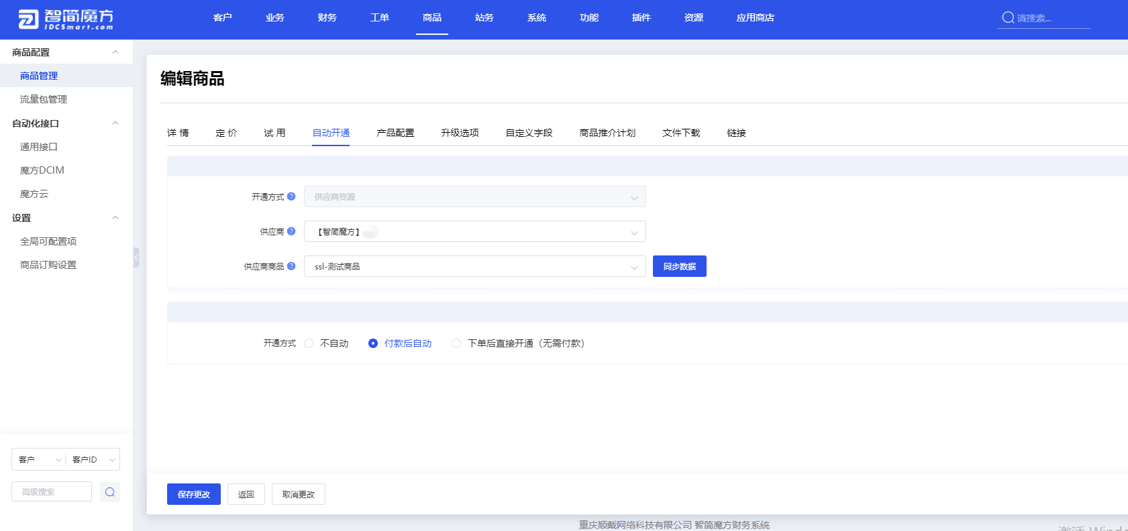Open the 供应商资源 开通方式 dropdown
The image size is (1128, 531).
click(475, 196)
